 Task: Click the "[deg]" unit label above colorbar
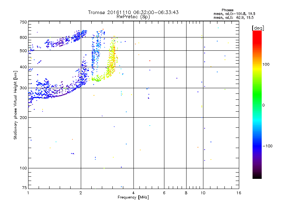click(258, 28)
